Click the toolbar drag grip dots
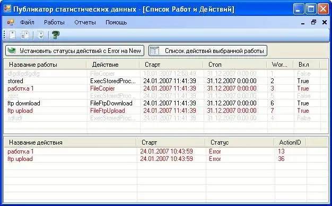The height and width of the screenshot is (206, 332). point(4,34)
